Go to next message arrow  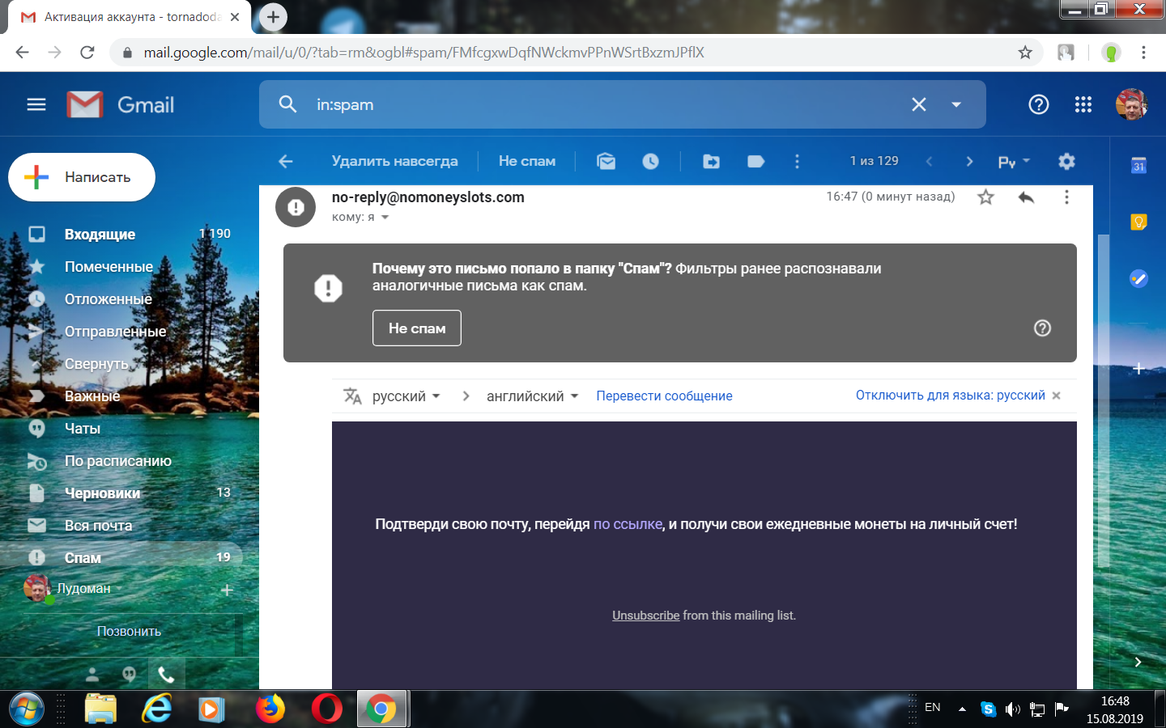969,161
